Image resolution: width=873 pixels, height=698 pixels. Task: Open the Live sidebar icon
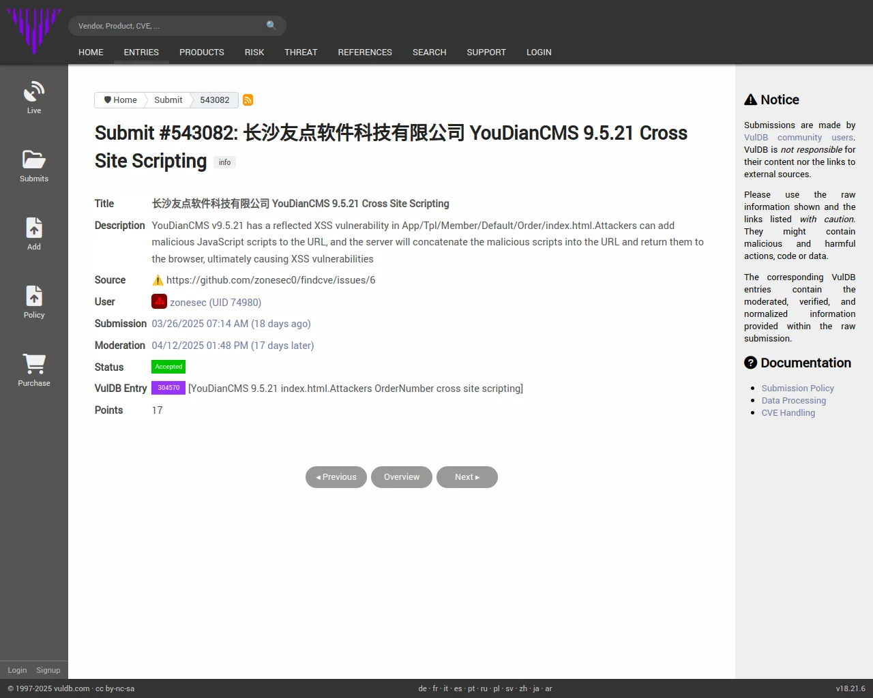coord(34,91)
